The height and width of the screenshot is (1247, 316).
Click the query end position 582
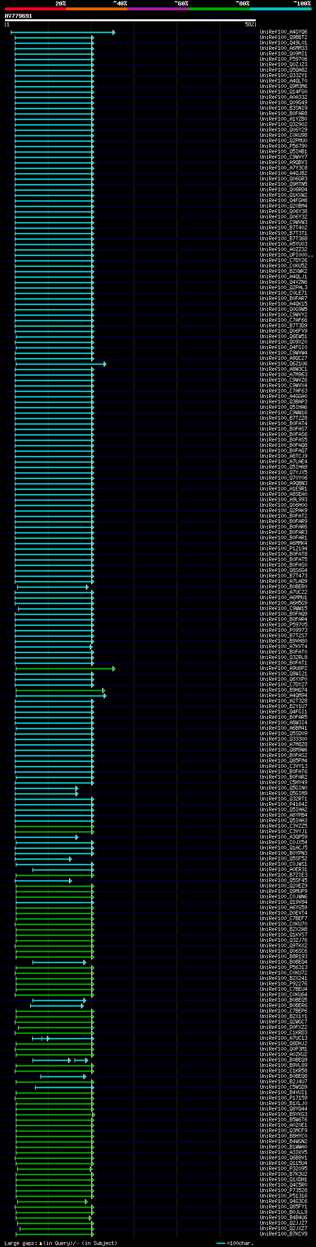250,24
